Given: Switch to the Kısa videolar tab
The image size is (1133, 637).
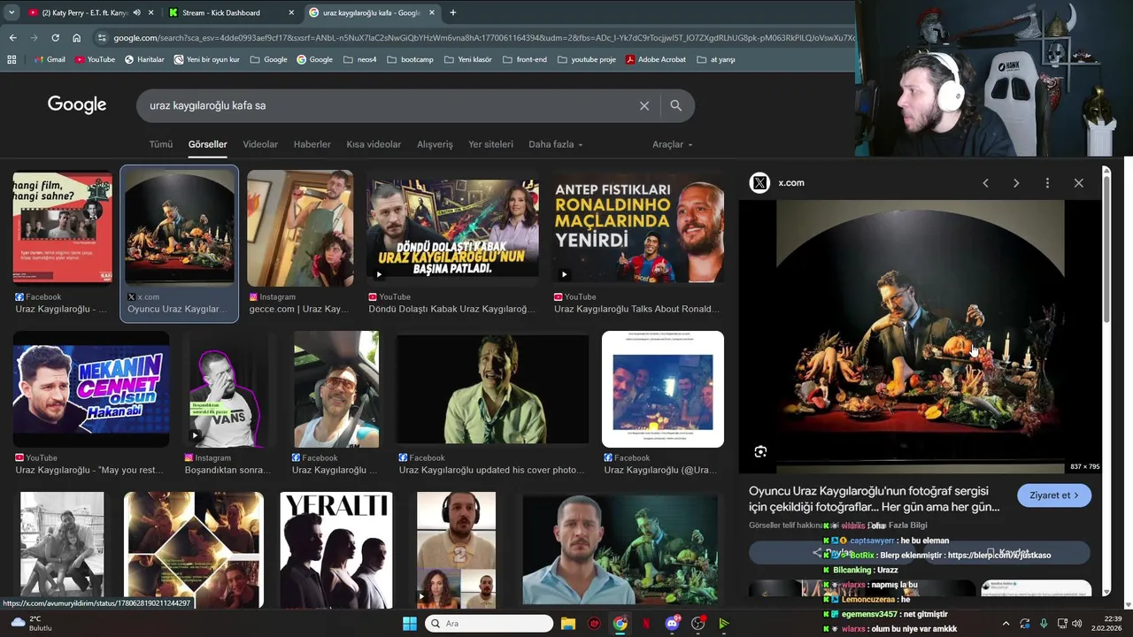Looking at the screenshot, I should click(x=374, y=144).
